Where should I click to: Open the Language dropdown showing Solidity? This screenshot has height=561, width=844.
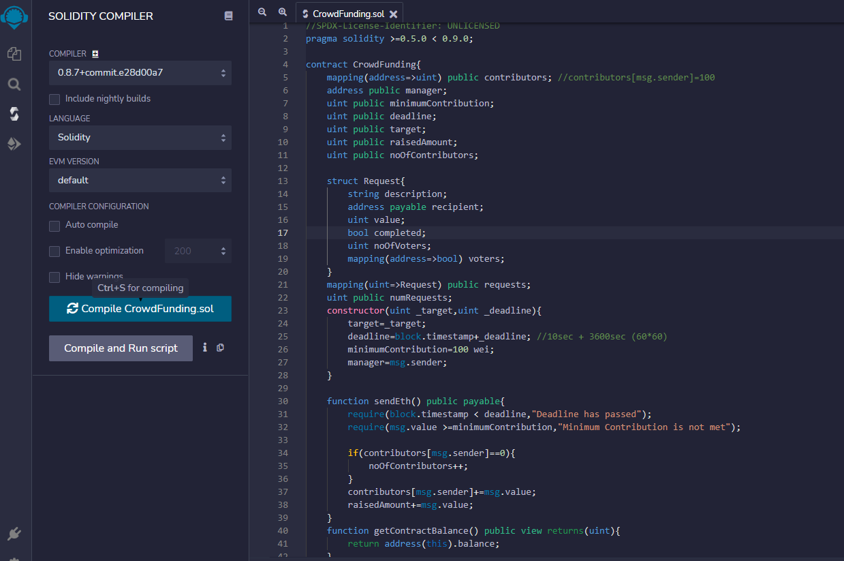point(140,138)
